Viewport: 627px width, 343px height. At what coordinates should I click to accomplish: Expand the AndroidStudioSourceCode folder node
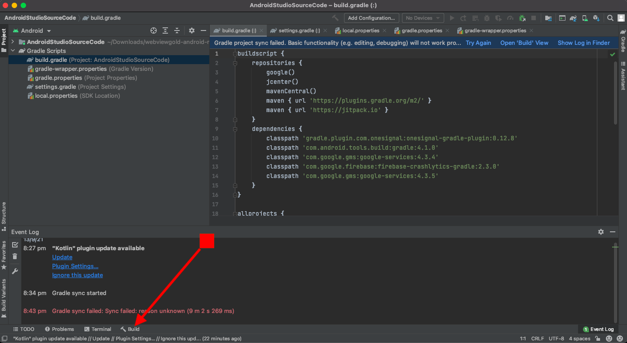click(x=13, y=42)
